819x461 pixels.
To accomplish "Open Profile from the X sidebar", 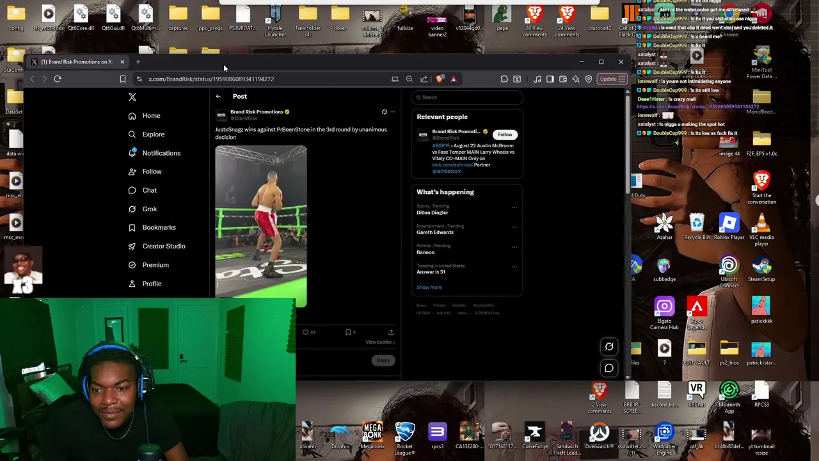I will [x=145, y=284].
